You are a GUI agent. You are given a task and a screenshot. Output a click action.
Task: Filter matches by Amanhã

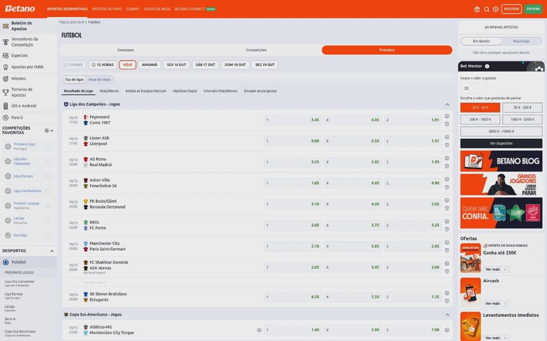[x=150, y=65]
